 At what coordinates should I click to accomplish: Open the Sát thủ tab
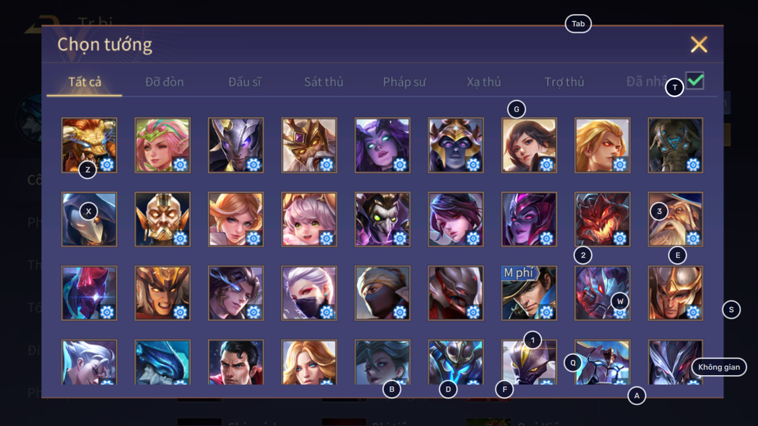tap(324, 82)
